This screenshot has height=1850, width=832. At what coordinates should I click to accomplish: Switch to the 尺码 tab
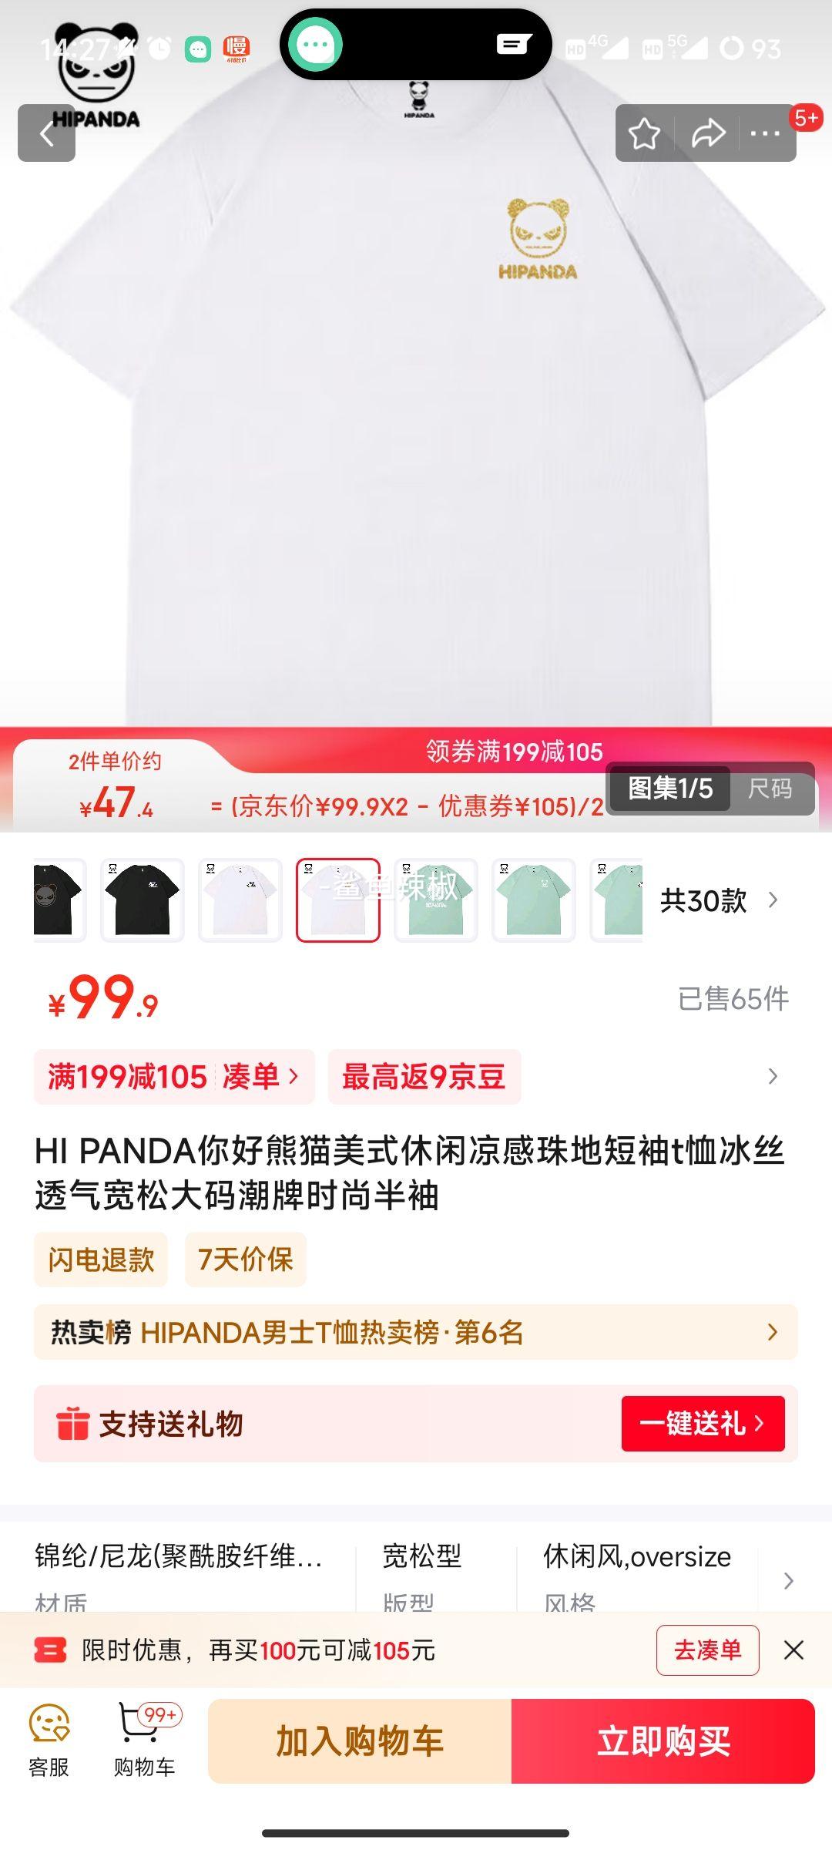pos(770,789)
